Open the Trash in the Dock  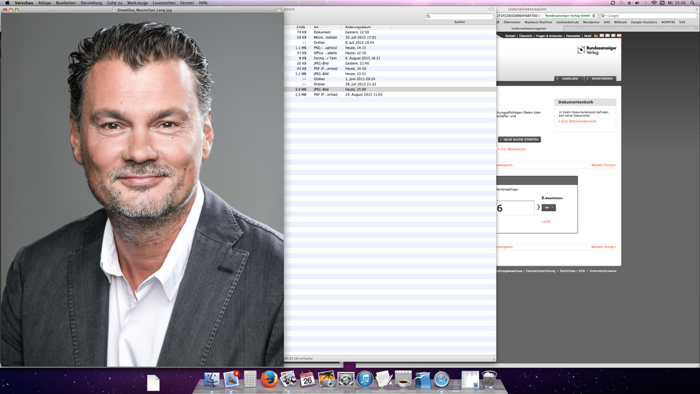click(490, 379)
